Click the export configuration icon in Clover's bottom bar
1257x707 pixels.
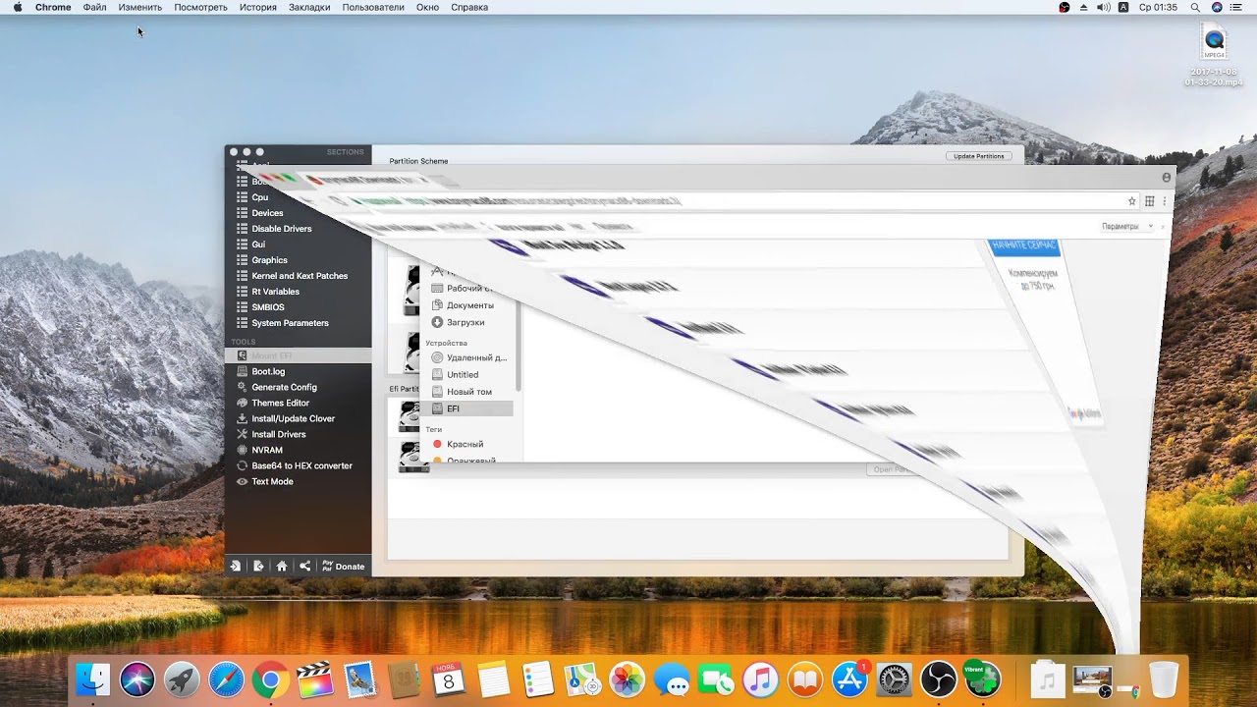[258, 566]
